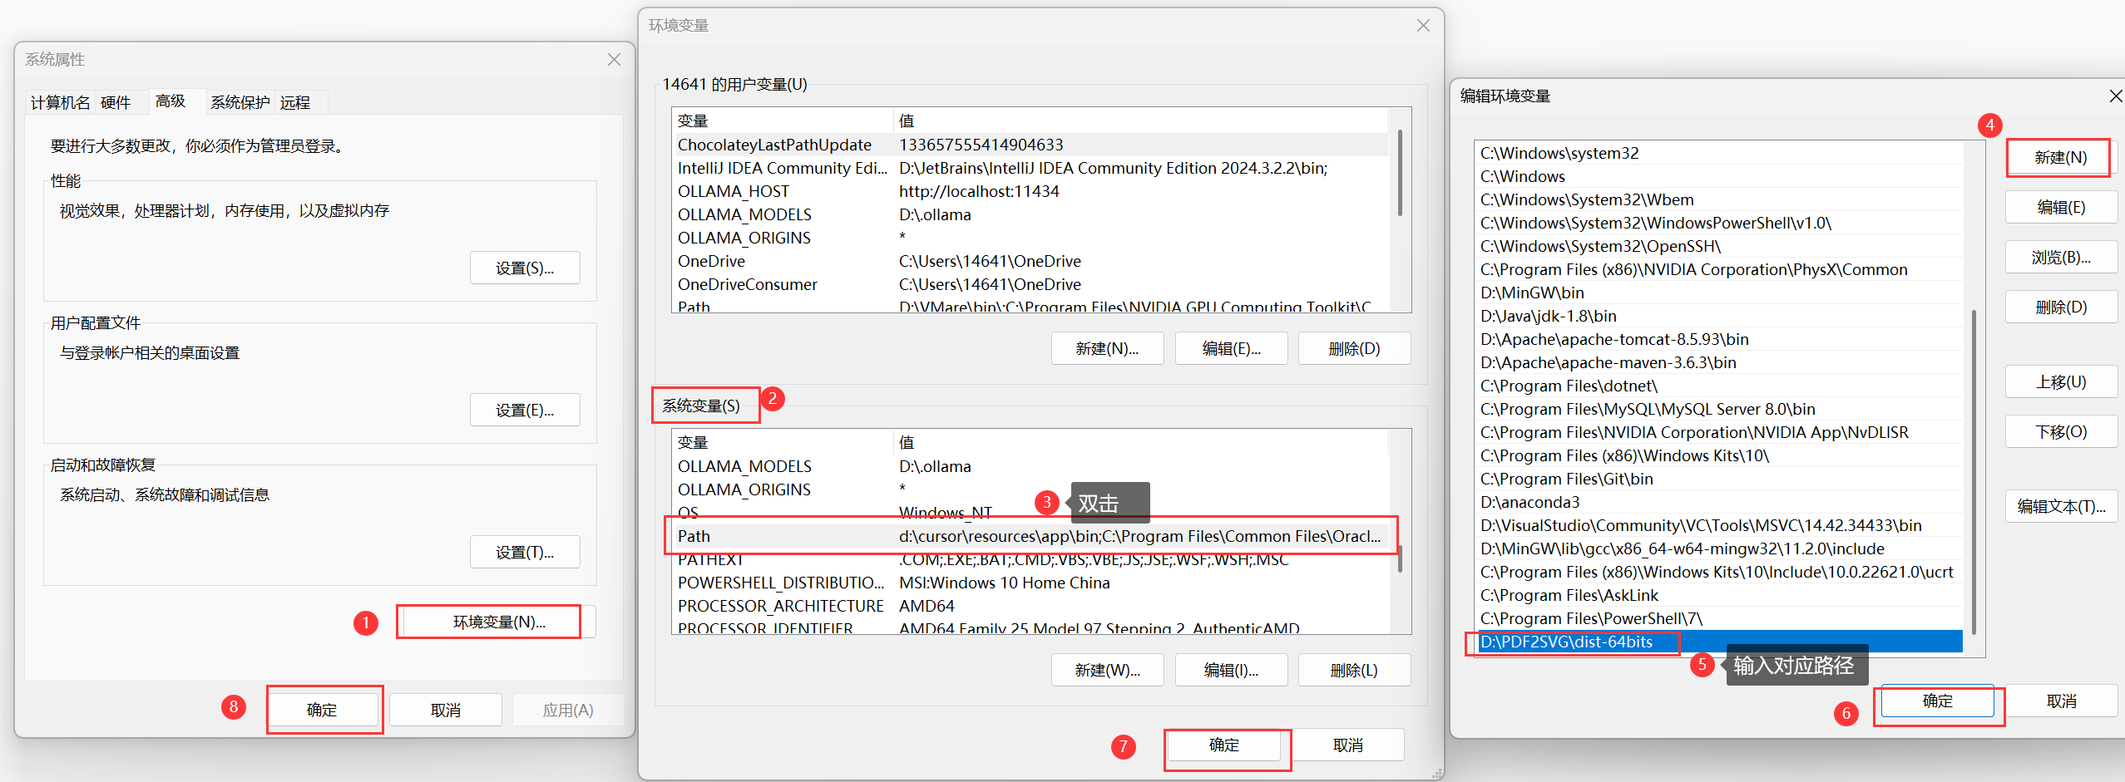Select the C:\Windows\System32\OpenSSH\ path entry
This screenshot has width=2125, height=782.
[x=1719, y=246]
